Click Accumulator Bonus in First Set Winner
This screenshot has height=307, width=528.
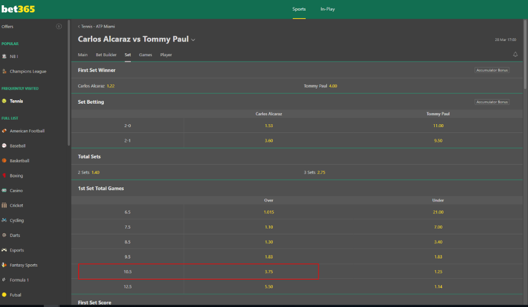click(x=492, y=70)
